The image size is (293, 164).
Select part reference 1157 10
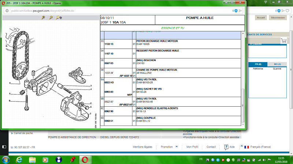pos(109,54)
